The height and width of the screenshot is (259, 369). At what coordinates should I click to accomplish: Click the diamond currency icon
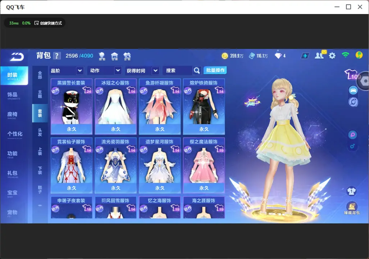278,55
